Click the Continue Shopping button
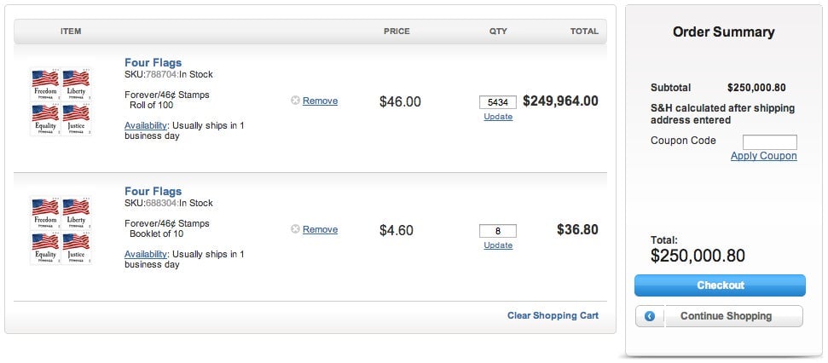 pos(719,316)
